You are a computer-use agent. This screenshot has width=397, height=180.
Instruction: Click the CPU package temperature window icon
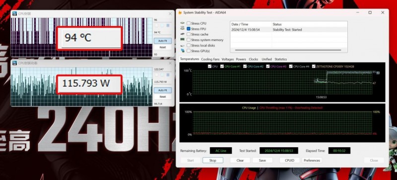(x=15, y=13)
